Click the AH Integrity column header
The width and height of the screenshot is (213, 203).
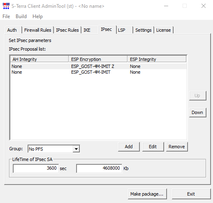click(39, 59)
